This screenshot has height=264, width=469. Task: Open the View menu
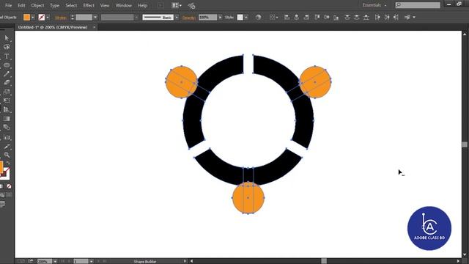[105, 5]
